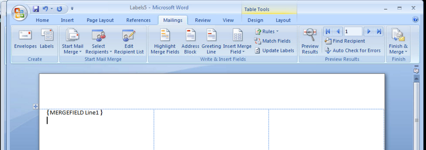
Task: Go to the previous record
Action: 338,31
